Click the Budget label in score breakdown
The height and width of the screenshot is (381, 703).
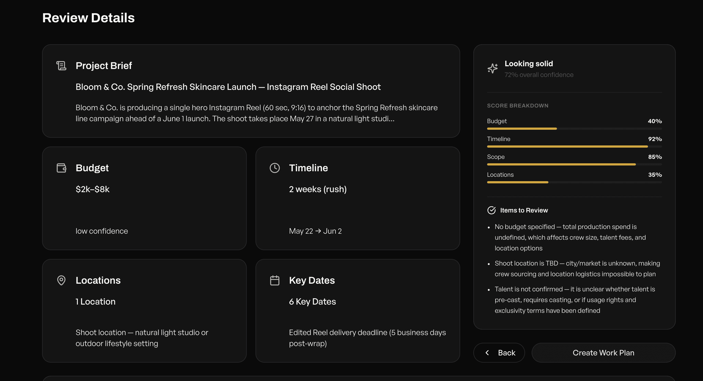pyautogui.click(x=497, y=121)
